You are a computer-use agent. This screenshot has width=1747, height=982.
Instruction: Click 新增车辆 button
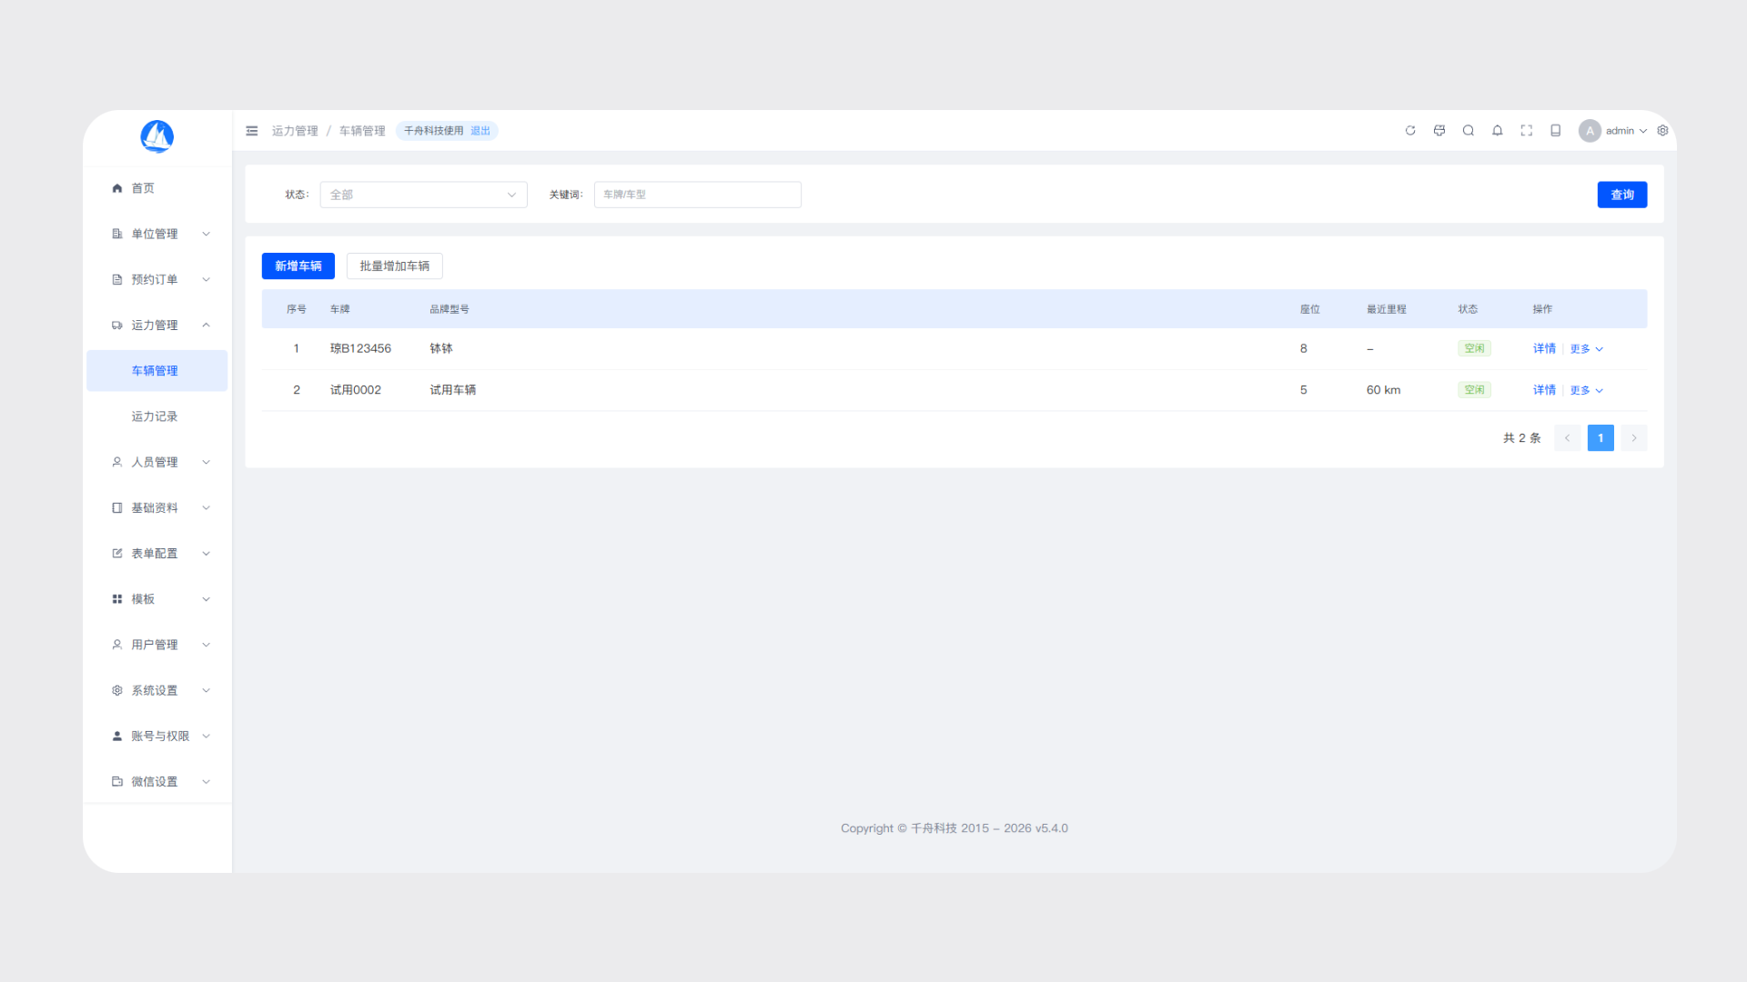(x=298, y=266)
